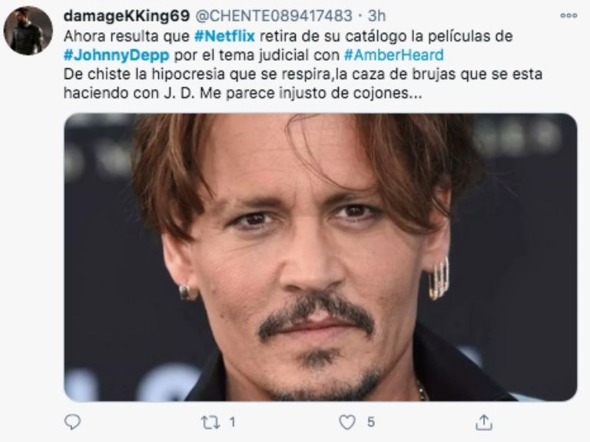590x442 pixels.
Task: Click the text 'por el tema judicial con'
Action: [257, 55]
